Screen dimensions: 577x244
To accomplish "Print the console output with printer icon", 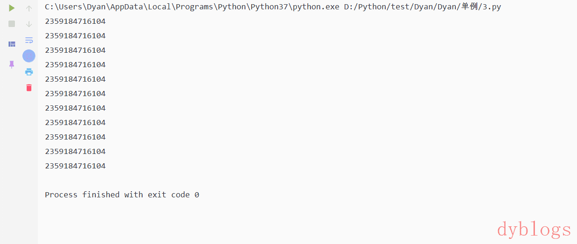I will [x=29, y=72].
